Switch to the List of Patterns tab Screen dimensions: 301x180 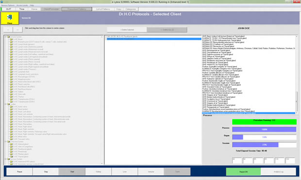pyautogui.click(x=103, y=9)
